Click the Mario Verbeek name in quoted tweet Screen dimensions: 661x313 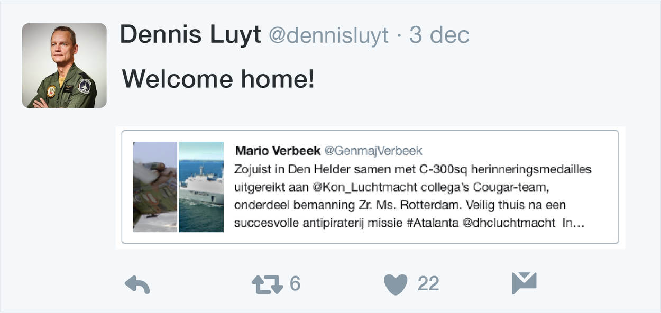tap(278, 151)
